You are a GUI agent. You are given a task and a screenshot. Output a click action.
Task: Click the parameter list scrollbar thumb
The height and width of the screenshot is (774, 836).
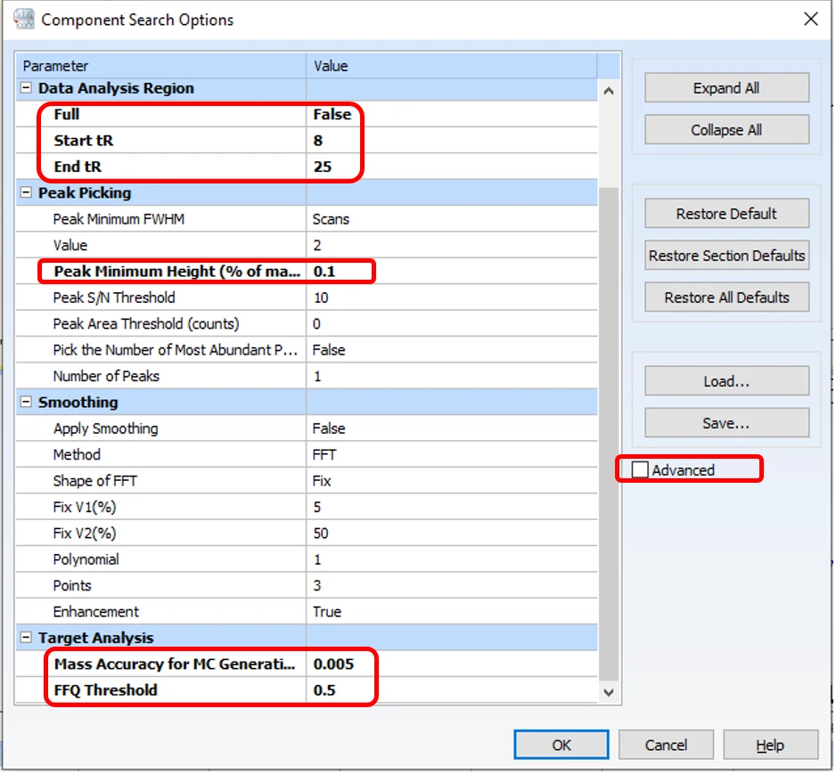[610, 436]
